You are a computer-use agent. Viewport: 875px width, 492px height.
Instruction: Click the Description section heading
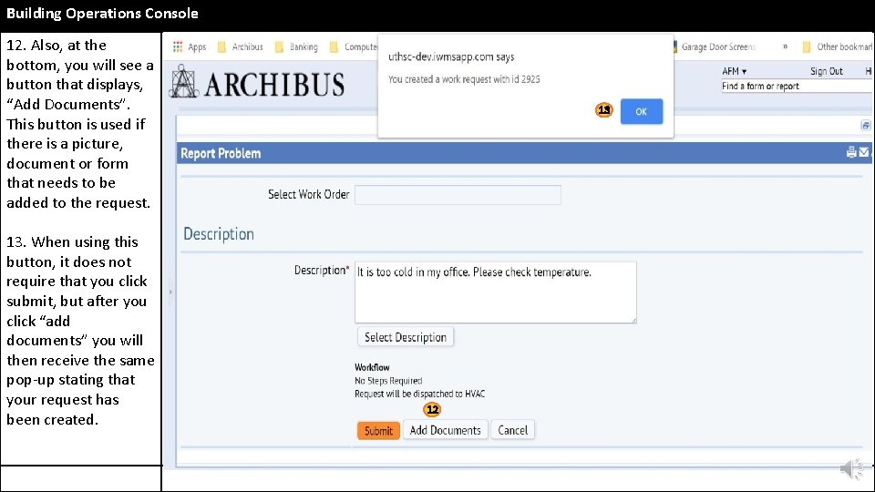point(219,234)
